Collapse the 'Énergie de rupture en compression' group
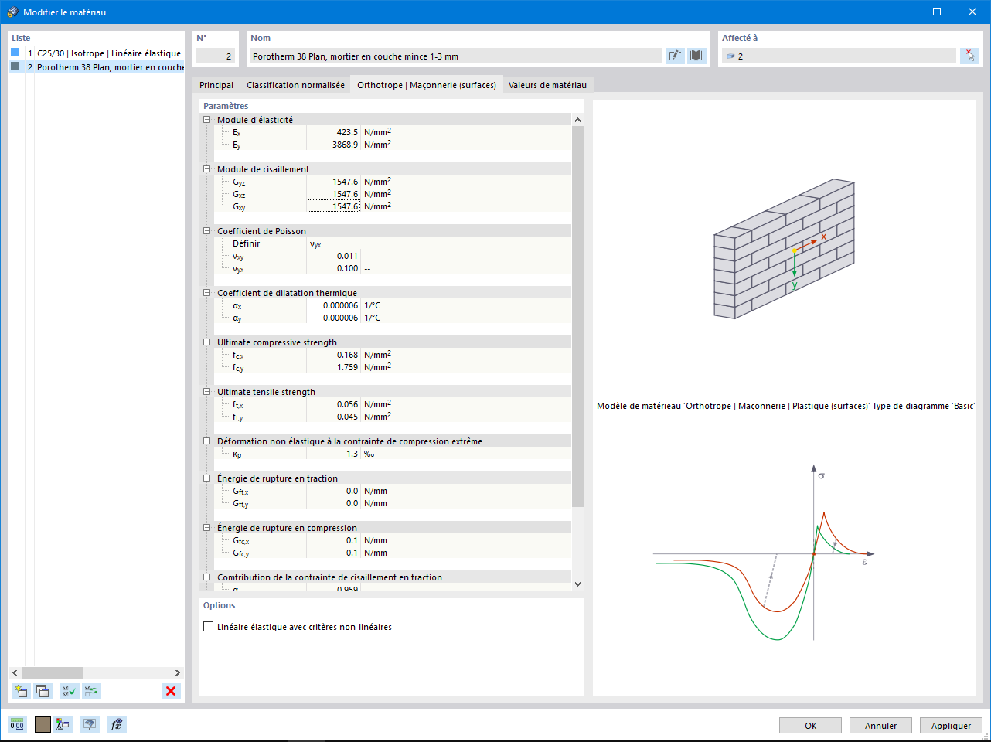 (x=207, y=528)
